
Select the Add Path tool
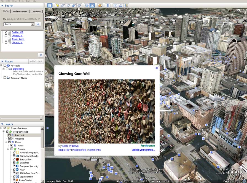(x=68, y=5)
